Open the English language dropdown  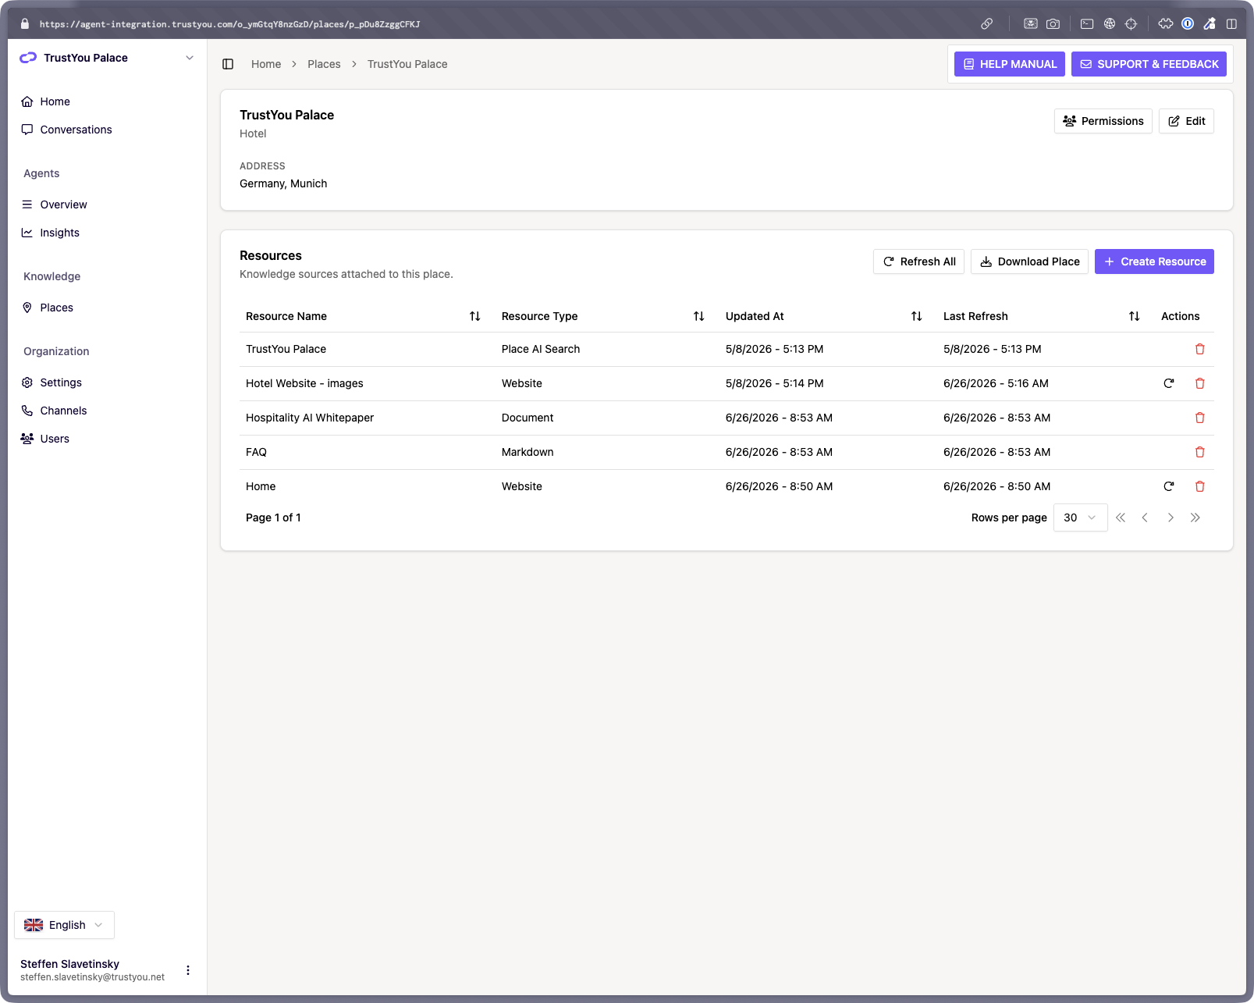[64, 925]
